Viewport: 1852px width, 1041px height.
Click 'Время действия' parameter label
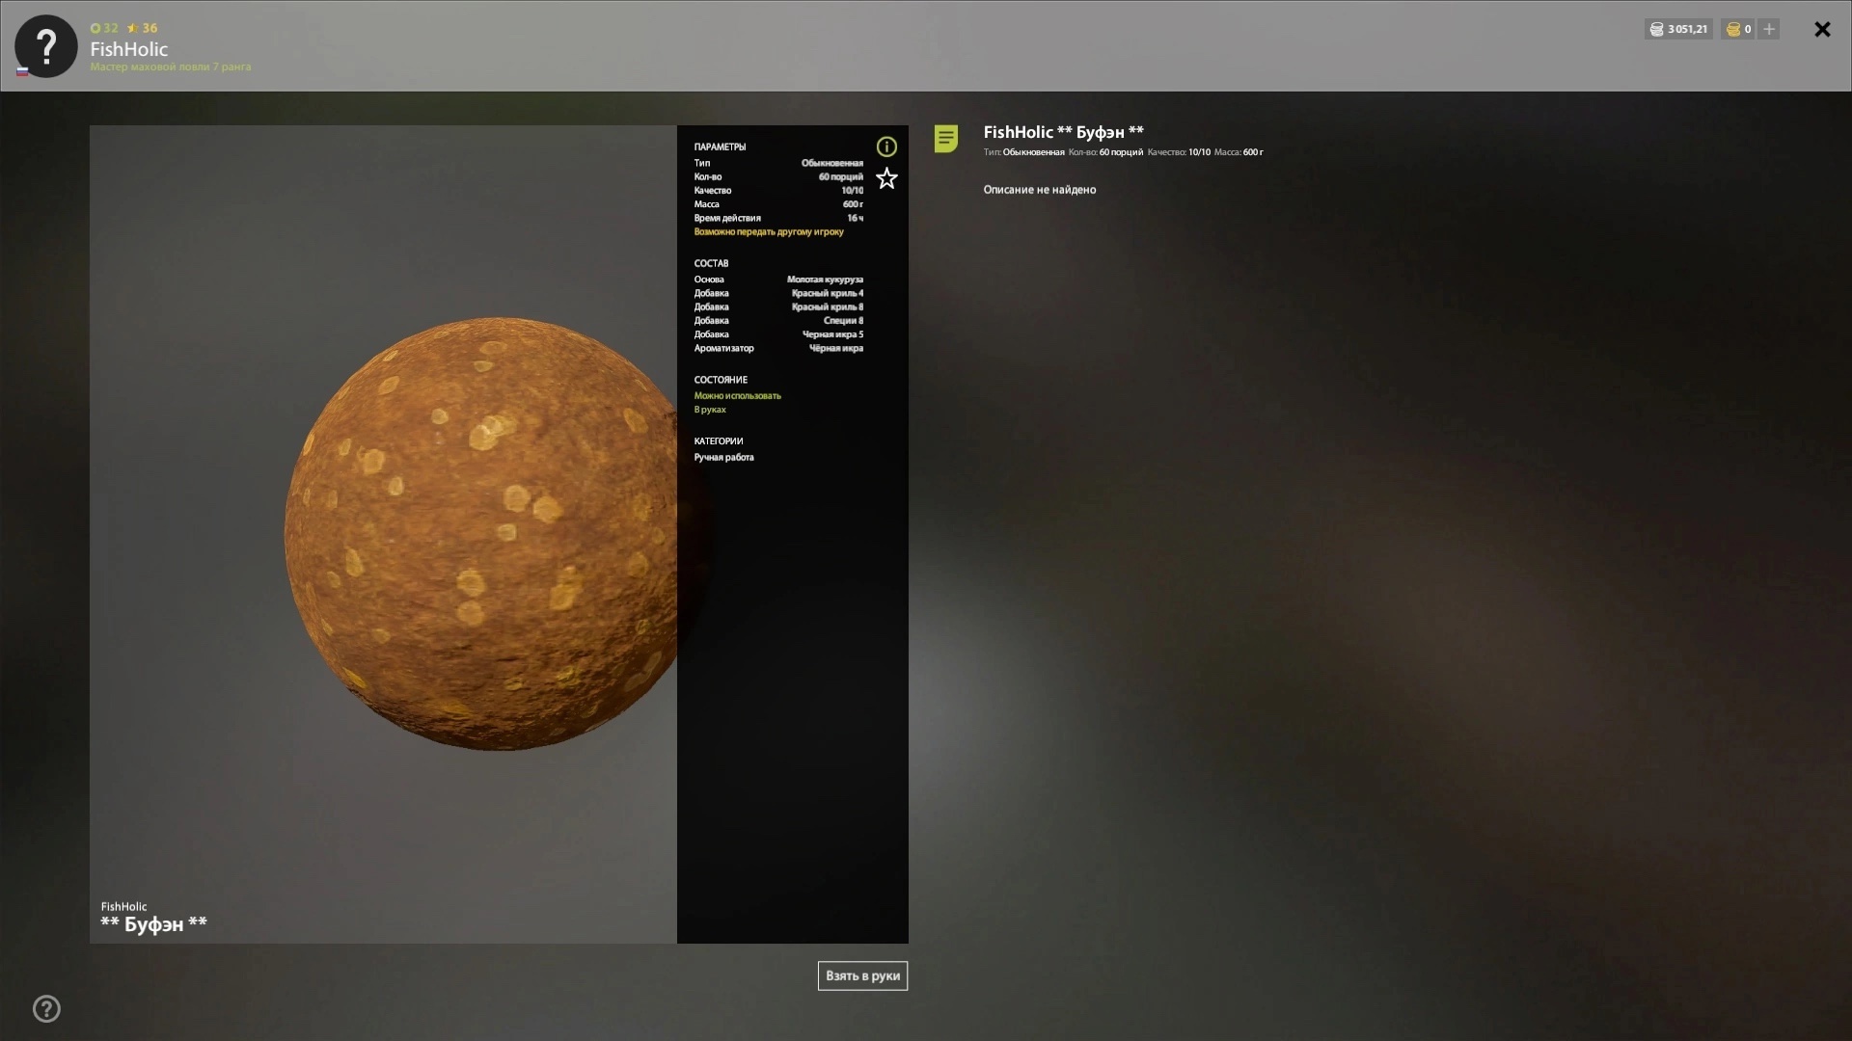727,218
